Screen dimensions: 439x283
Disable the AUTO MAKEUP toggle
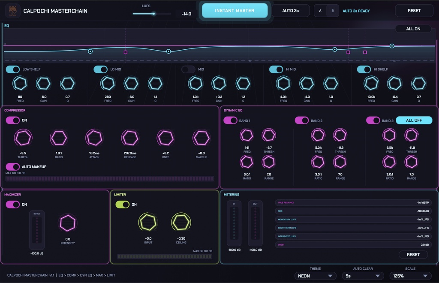pos(12,166)
